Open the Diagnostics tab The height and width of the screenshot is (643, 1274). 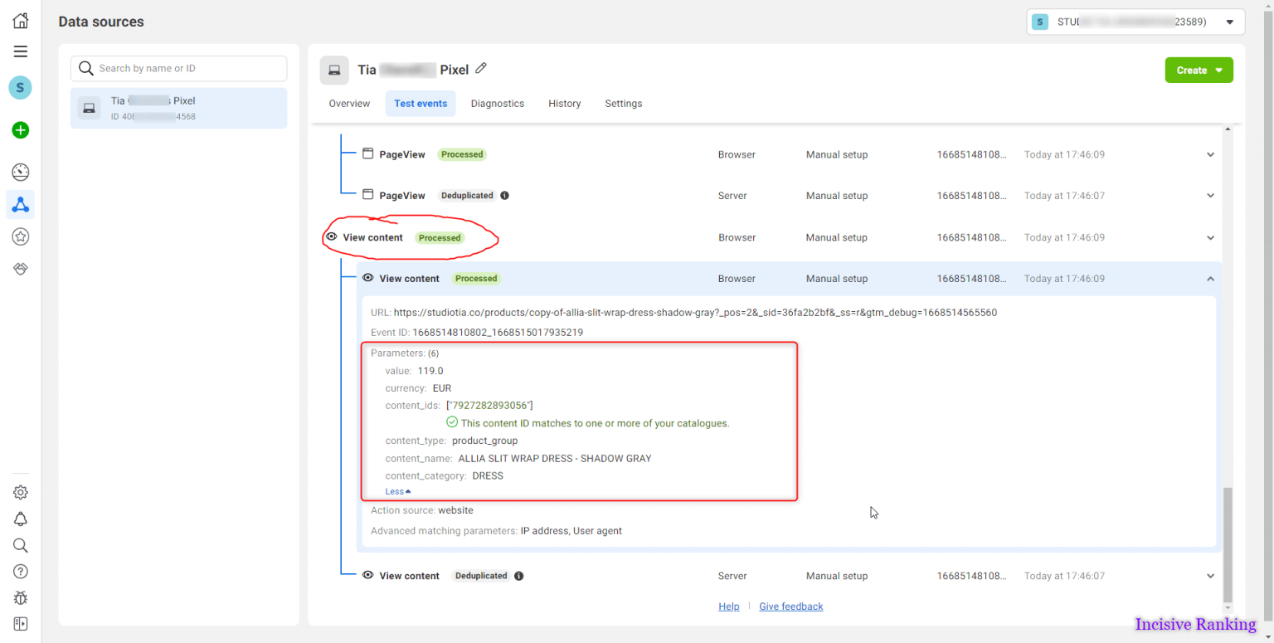[498, 104]
